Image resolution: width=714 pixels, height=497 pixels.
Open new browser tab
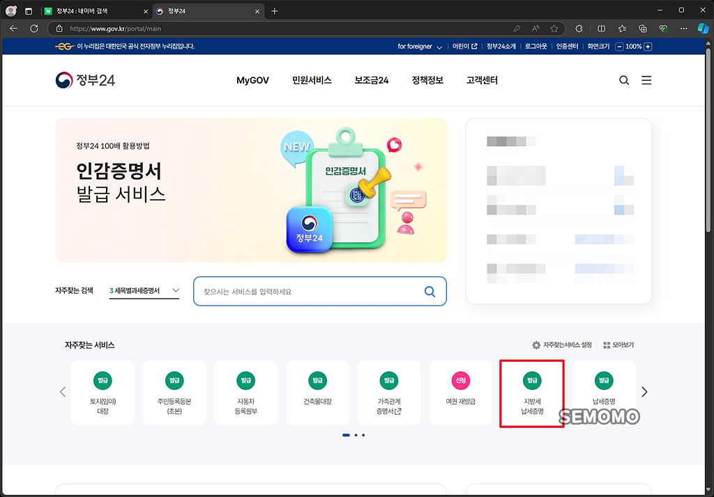274,11
